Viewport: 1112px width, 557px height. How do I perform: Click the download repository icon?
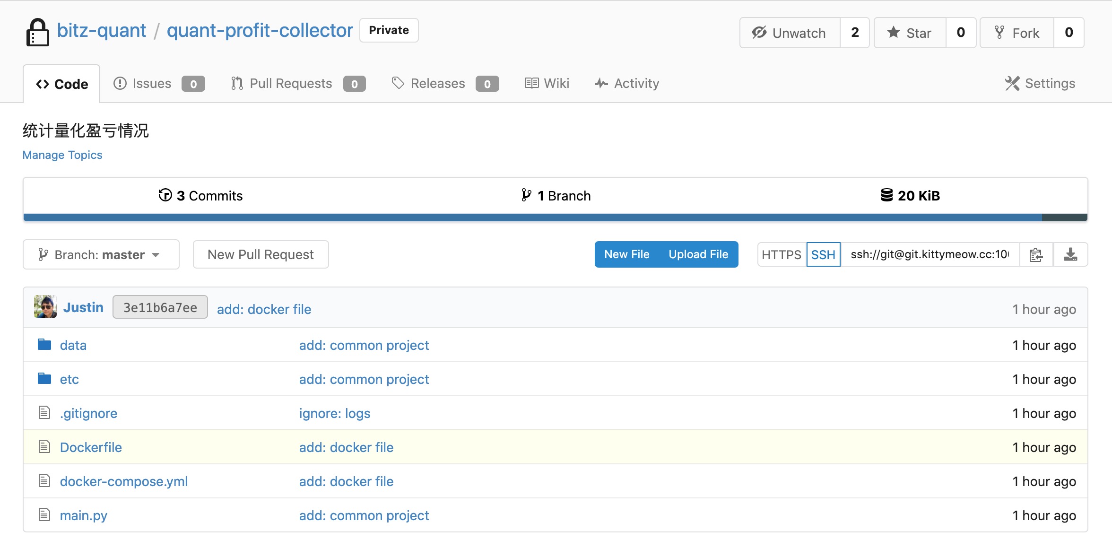tap(1070, 255)
